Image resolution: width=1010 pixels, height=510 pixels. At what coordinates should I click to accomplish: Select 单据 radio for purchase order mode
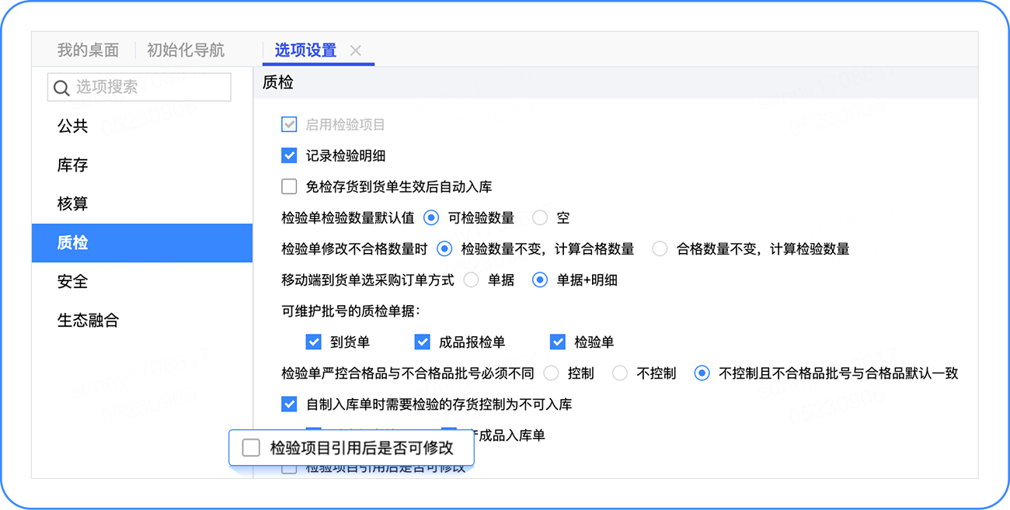point(471,280)
